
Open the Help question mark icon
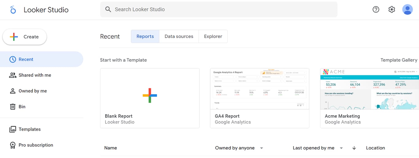coord(376,9)
